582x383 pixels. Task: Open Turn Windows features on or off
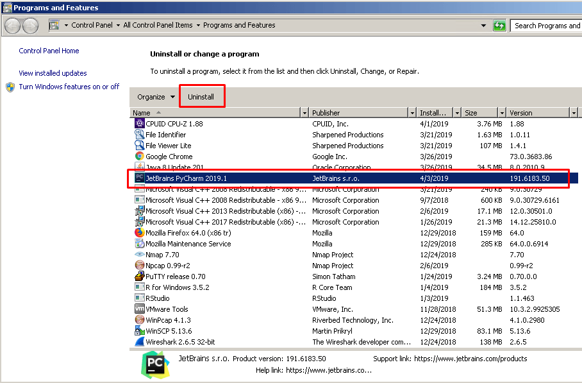point(69,87)
